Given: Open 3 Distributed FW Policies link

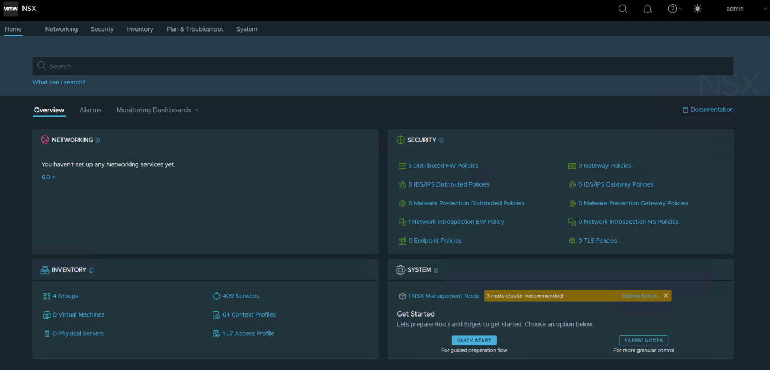Looking at the screenshot, I should 443,166.
